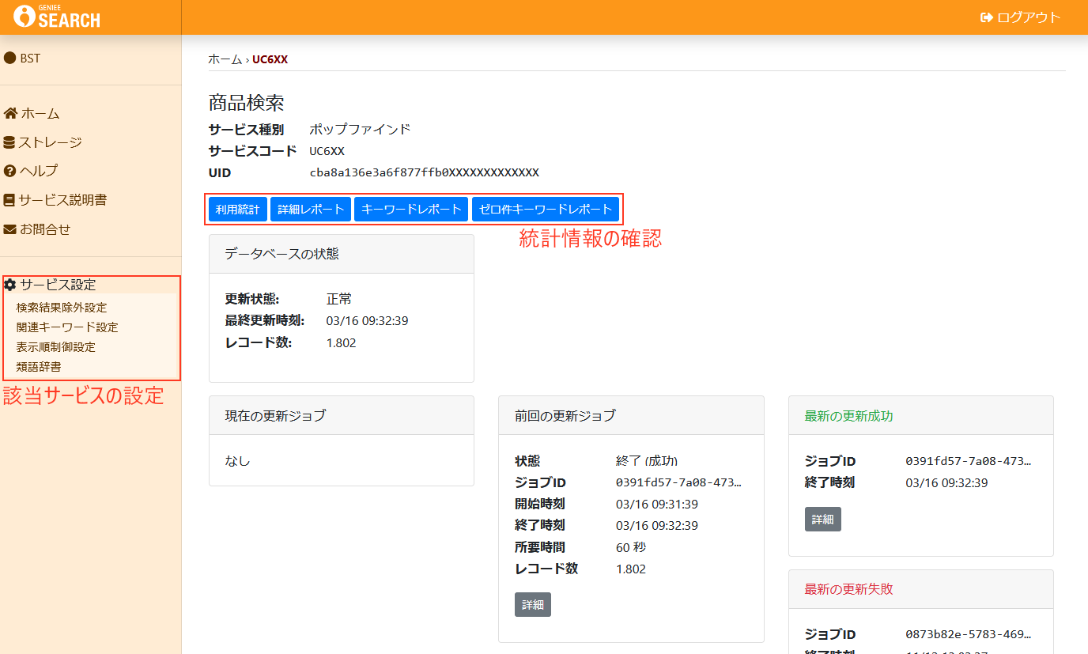The image size is (1088, 654).
Task: Click the help question mark icon
Action: pos(10,171)
